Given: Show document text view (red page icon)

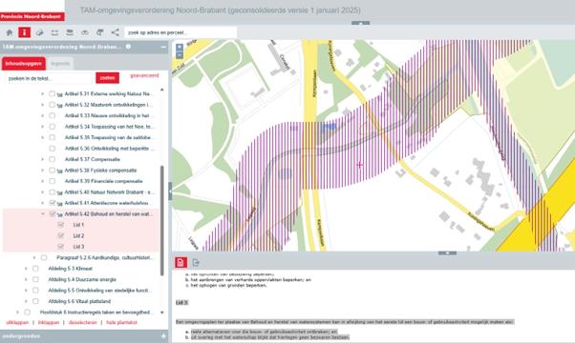Looking at the screenshot, I should [x=181, y=262].
